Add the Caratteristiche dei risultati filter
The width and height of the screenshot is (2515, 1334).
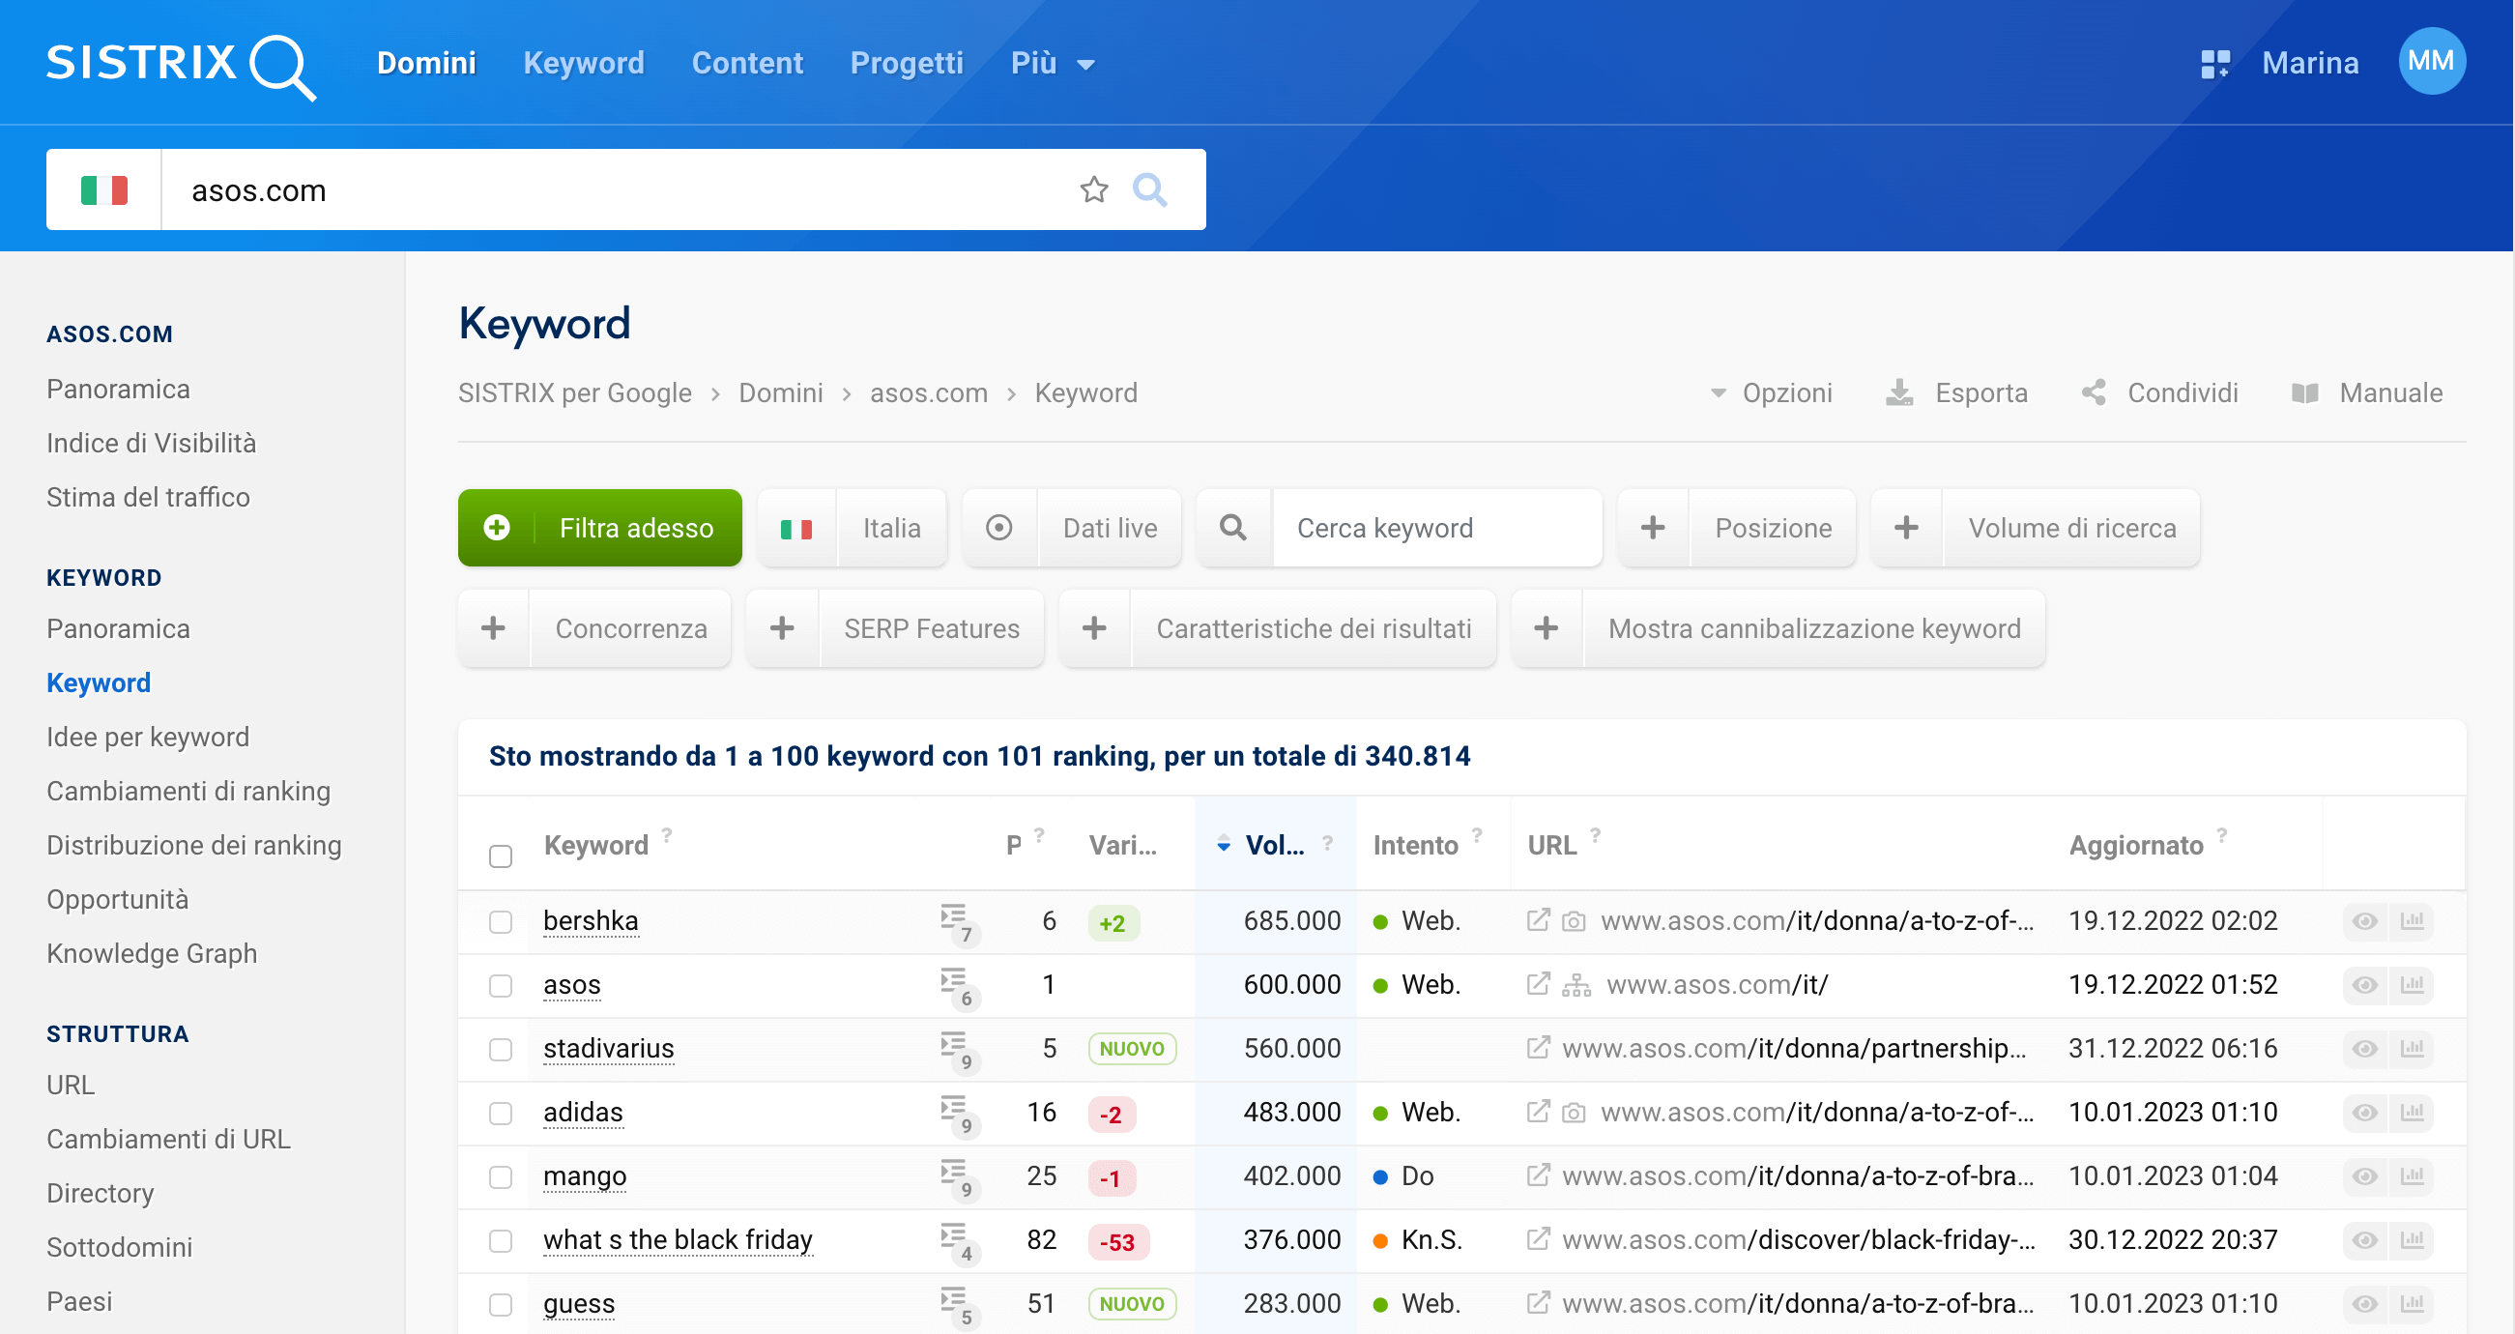click(x=1277, y=629)
